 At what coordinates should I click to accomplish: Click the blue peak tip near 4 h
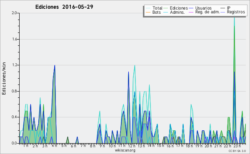point(55,65)
